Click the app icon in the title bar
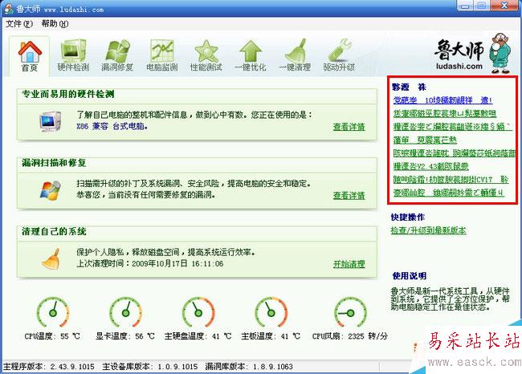Viewport: 522px width, 374px height. (x=8, y=9)
